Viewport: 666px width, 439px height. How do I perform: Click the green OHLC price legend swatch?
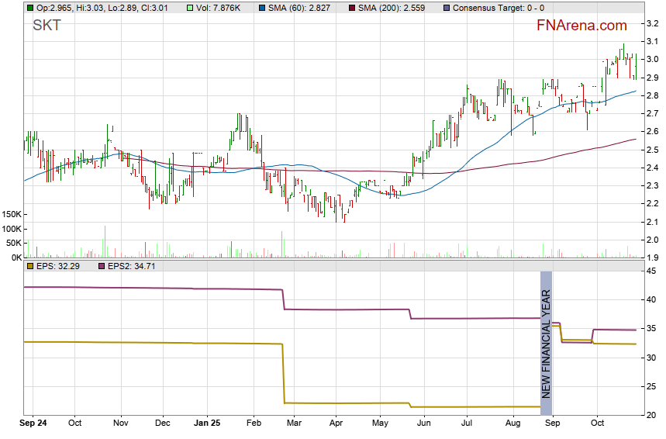[29, 7]
